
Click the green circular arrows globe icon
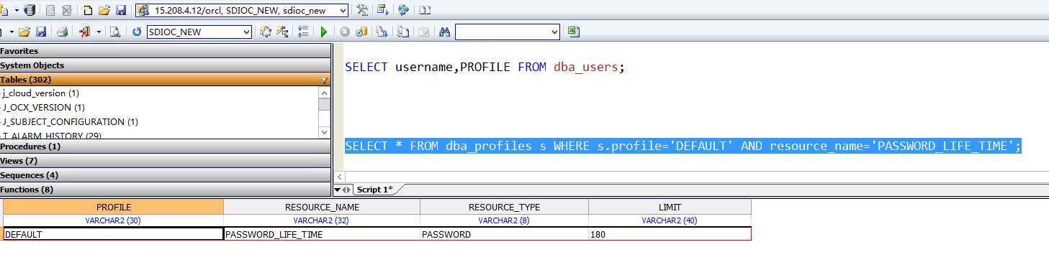click(403, 10)
